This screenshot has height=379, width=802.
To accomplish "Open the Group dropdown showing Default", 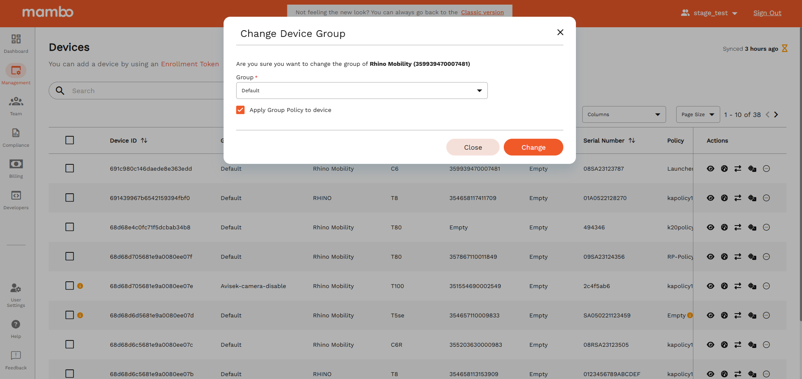I will pyautogui.click(x=362, y=91).
